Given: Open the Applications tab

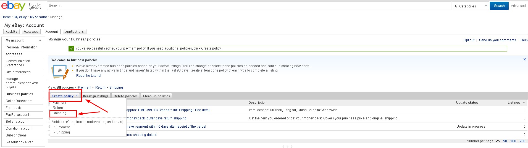Looking at the screenshot, I should pyautogui.click(x=74, y=32).
